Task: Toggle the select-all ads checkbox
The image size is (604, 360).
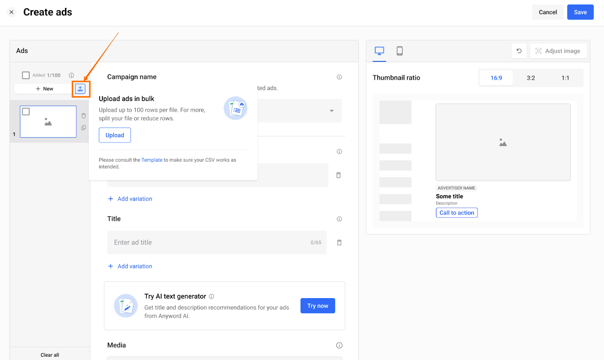Action: pos(26,75)
